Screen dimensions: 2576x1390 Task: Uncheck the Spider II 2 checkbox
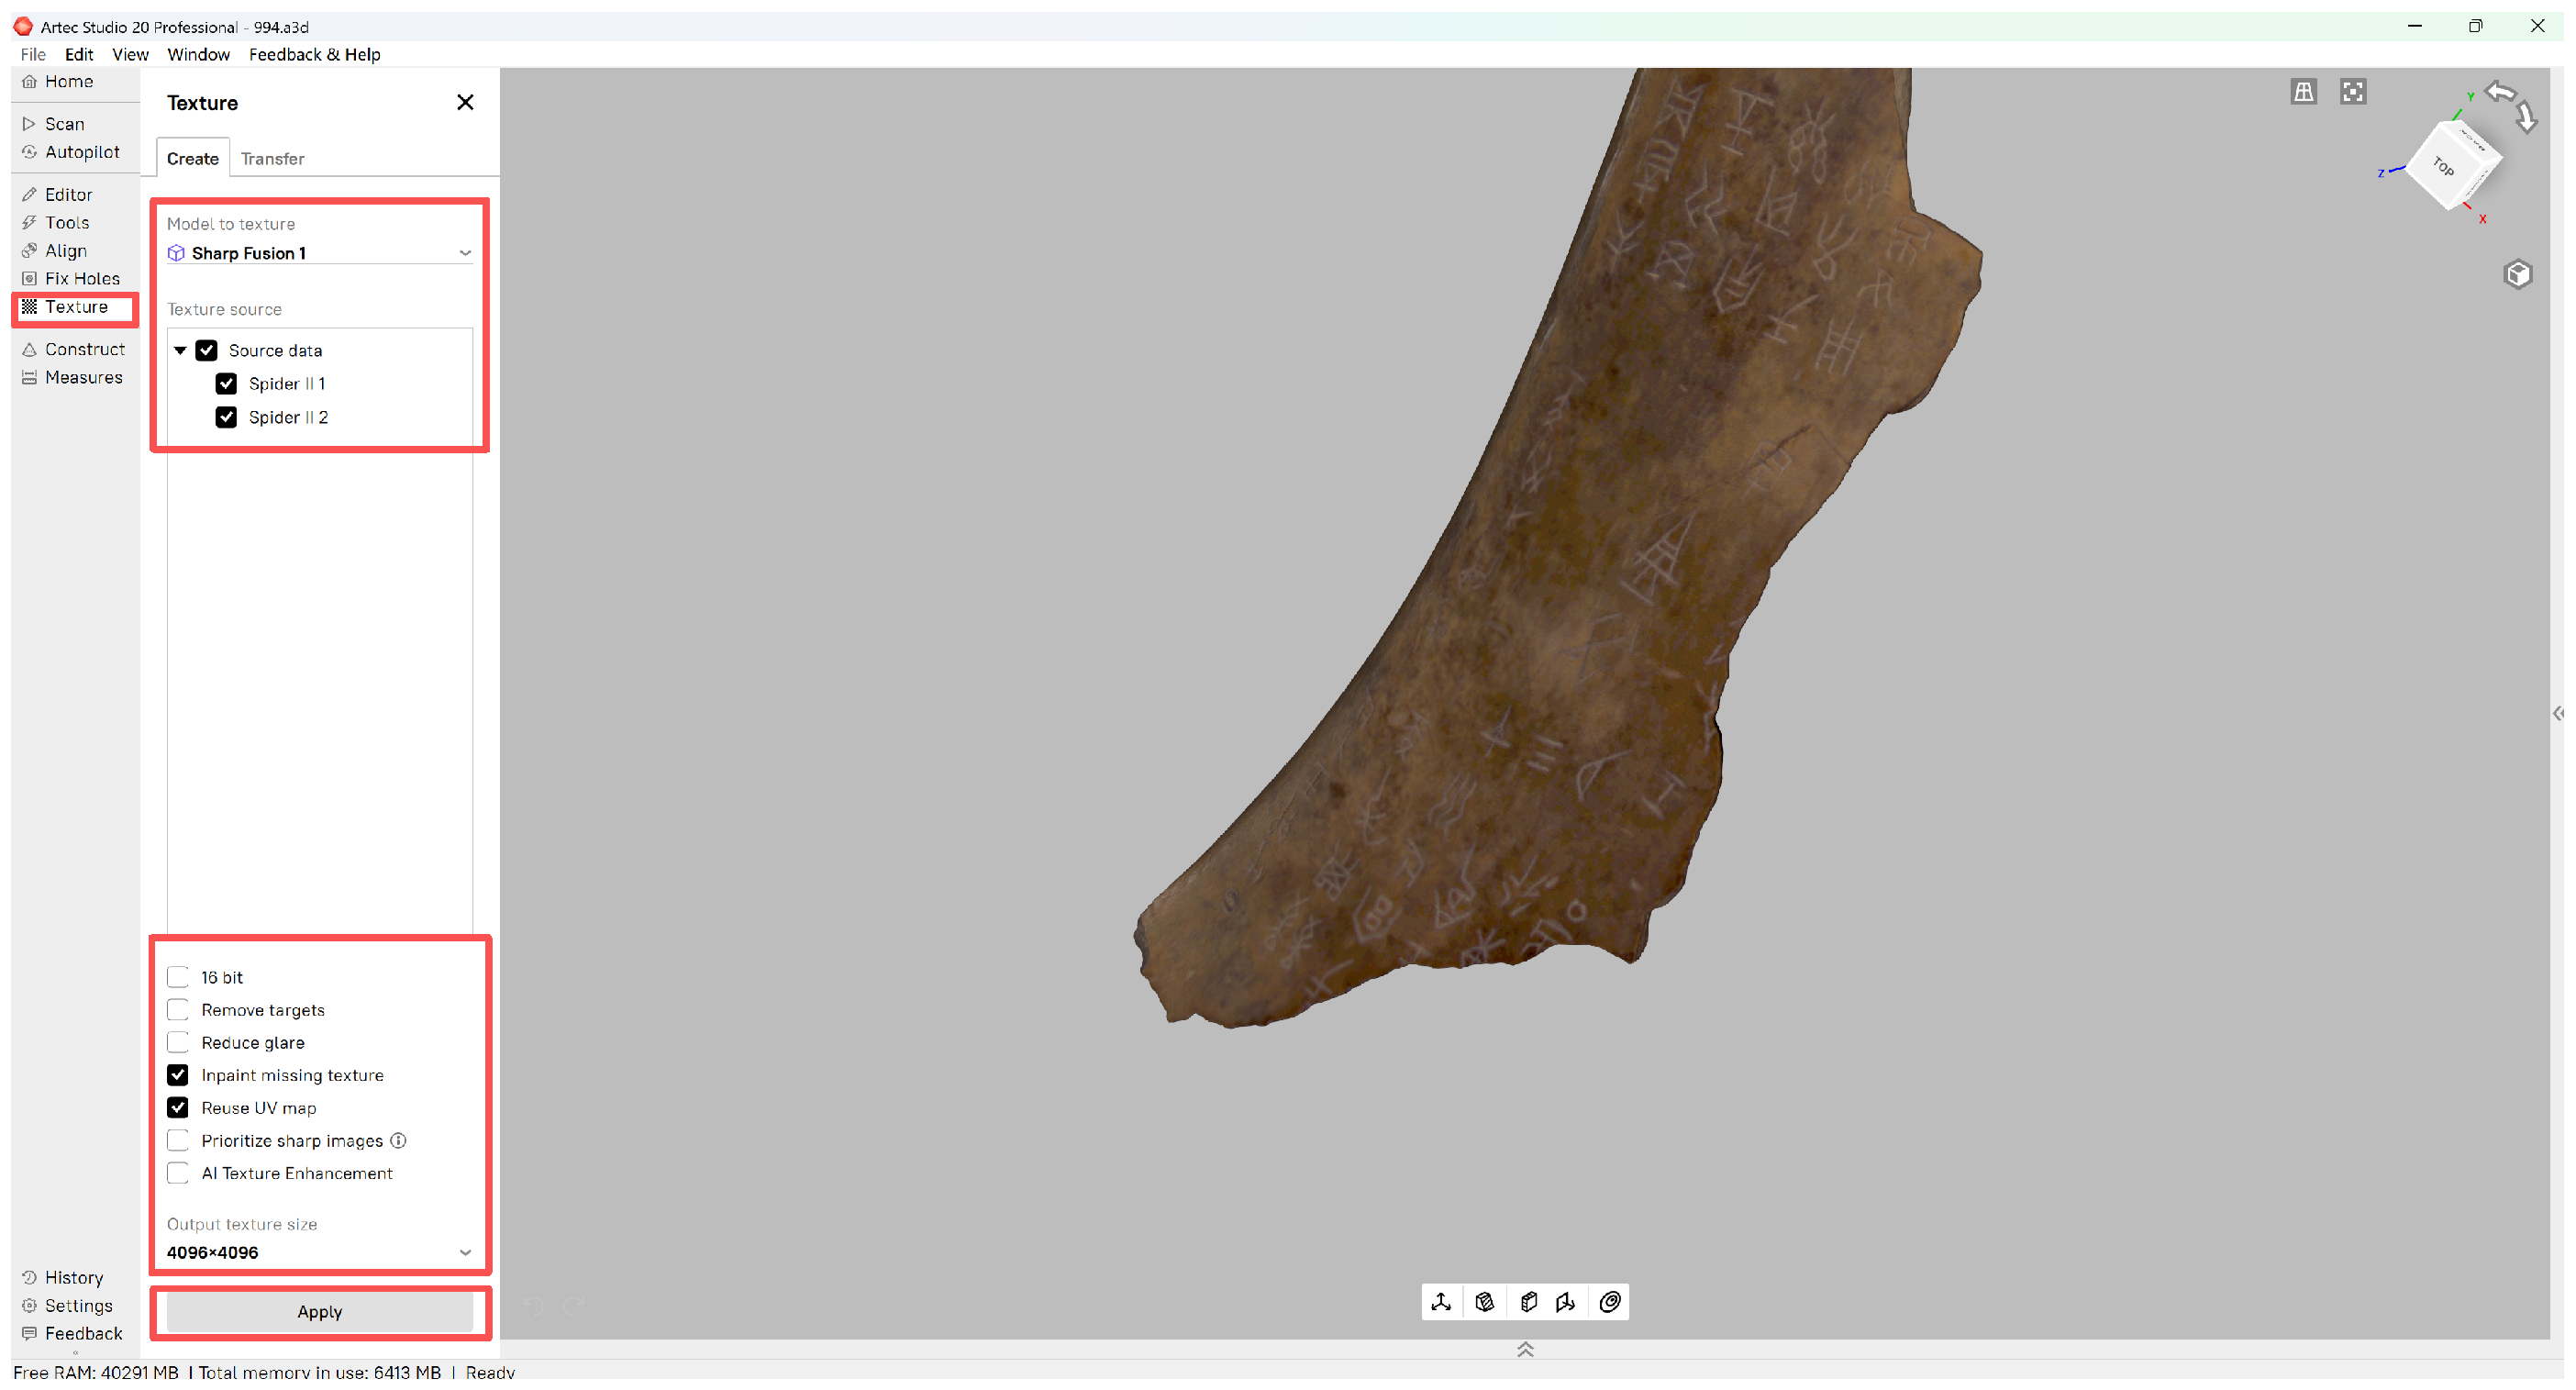pyautogui.click(x=226, y=417)
